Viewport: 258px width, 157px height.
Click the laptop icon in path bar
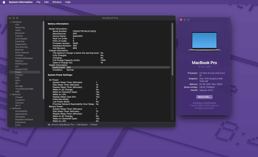(49, 125)
